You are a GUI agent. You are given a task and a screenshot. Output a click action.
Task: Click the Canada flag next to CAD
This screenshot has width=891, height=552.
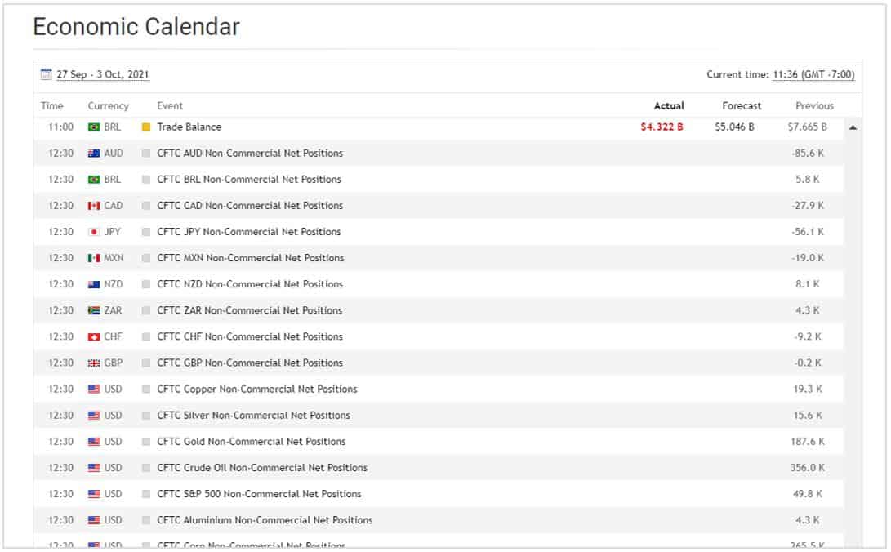coord(94,206)
